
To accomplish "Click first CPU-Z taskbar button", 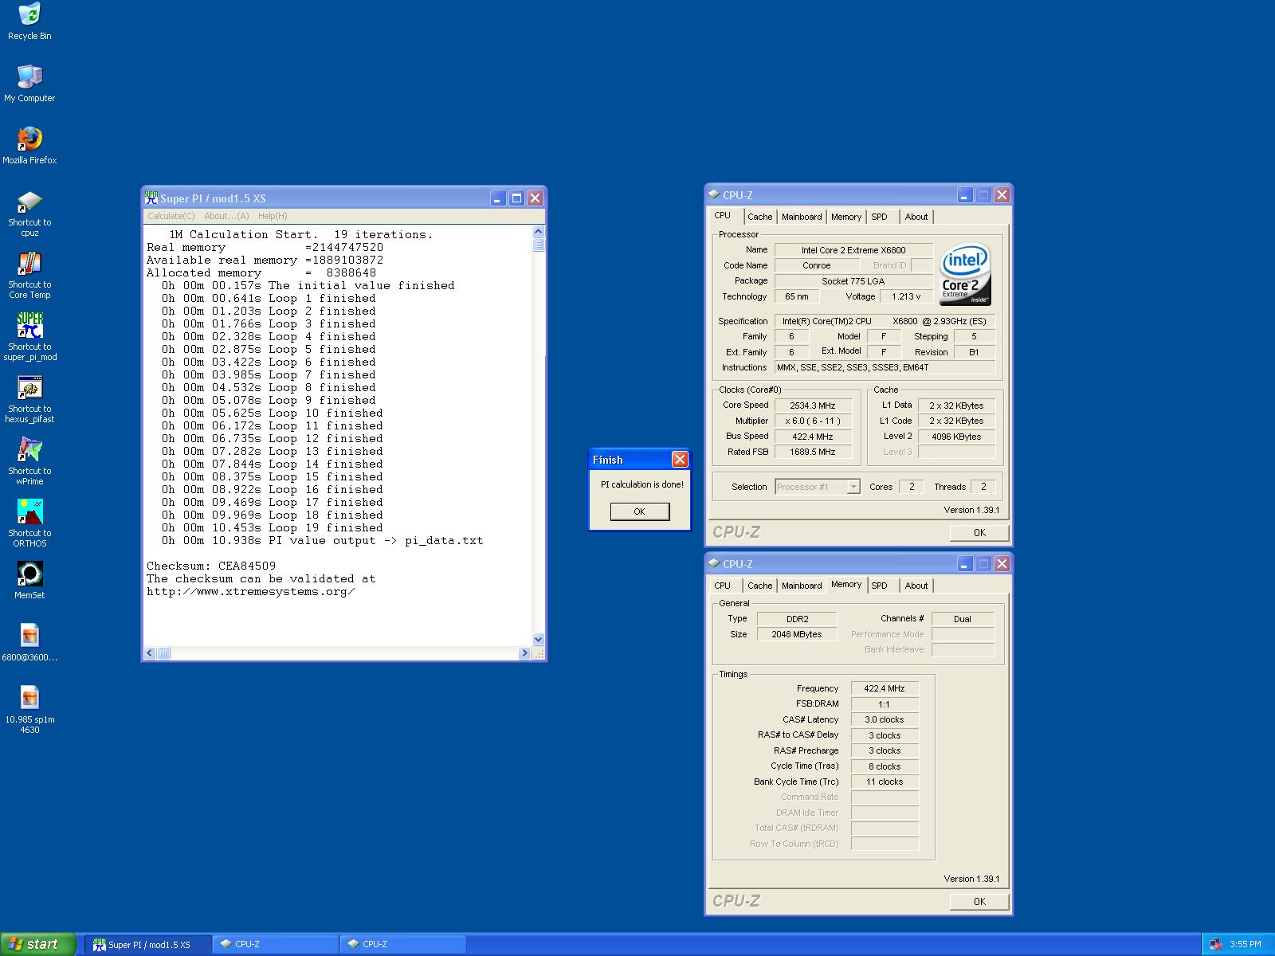I will 276,945.
